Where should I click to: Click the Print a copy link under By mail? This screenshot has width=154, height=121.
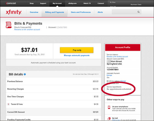[x=116, y=120]
